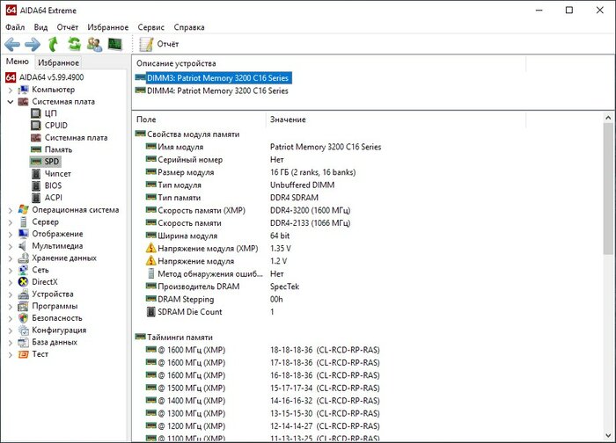Screen dimensions: 616x443
Task: Open the ACPI tree item
Action: 54,198
